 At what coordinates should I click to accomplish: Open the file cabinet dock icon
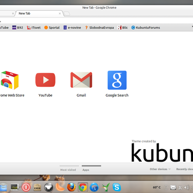click(3, 187)
